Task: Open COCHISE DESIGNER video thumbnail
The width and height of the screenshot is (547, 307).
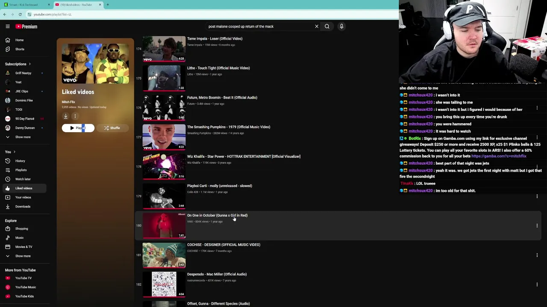Action: [164, 255]
